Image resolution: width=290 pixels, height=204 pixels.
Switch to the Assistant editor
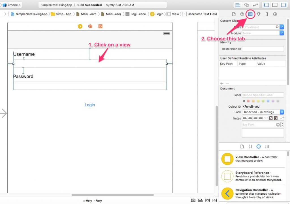246,5
